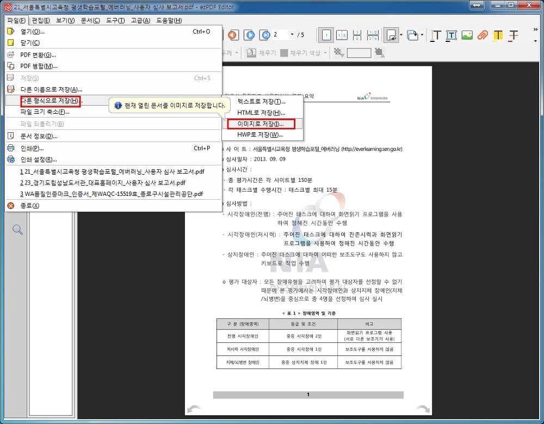Click the transparency decrease checker icon
This screenshot has width=544, height=424.
point(338,53)
